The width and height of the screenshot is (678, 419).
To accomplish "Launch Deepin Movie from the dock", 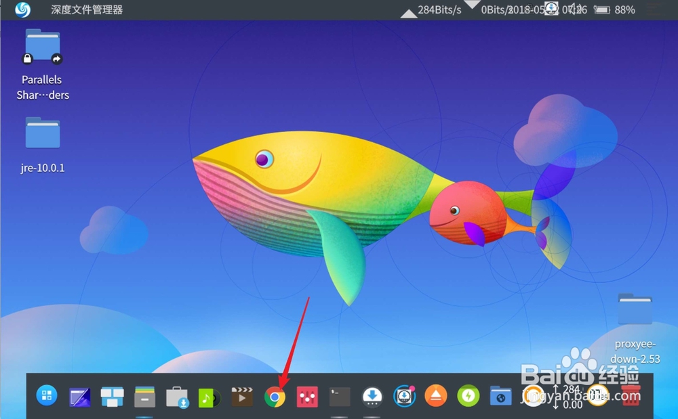I will [x=242, y=397].
